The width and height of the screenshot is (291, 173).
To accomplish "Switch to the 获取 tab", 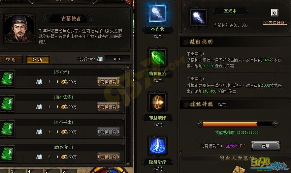I will coord(11,60).
